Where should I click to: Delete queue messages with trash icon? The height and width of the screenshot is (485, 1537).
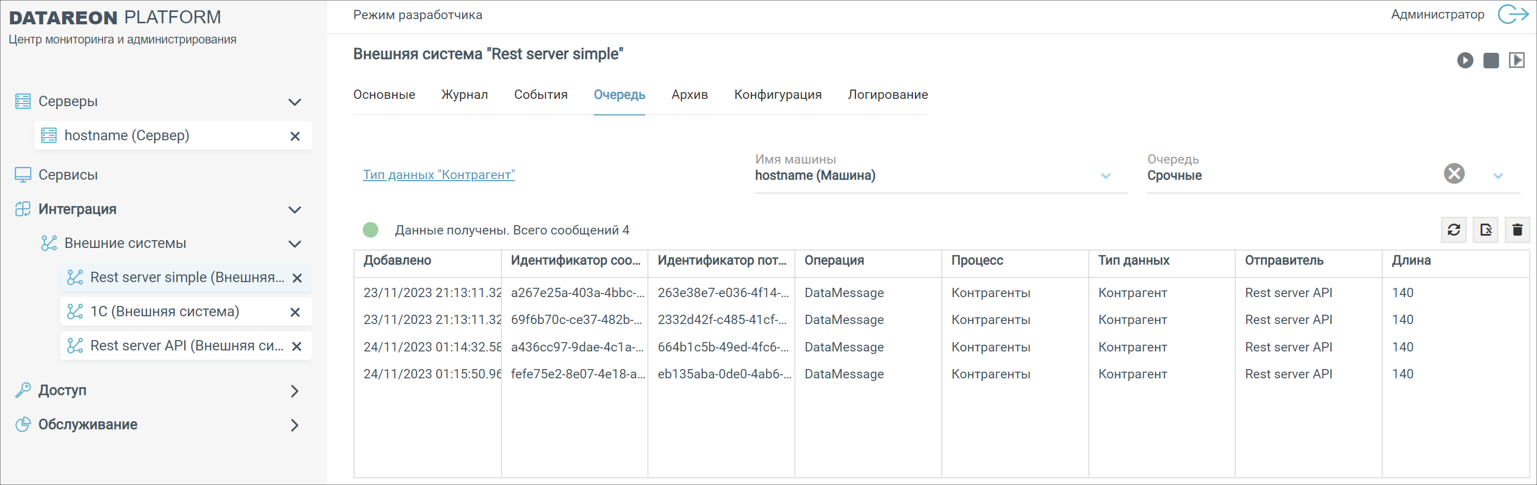[1517, 230]
